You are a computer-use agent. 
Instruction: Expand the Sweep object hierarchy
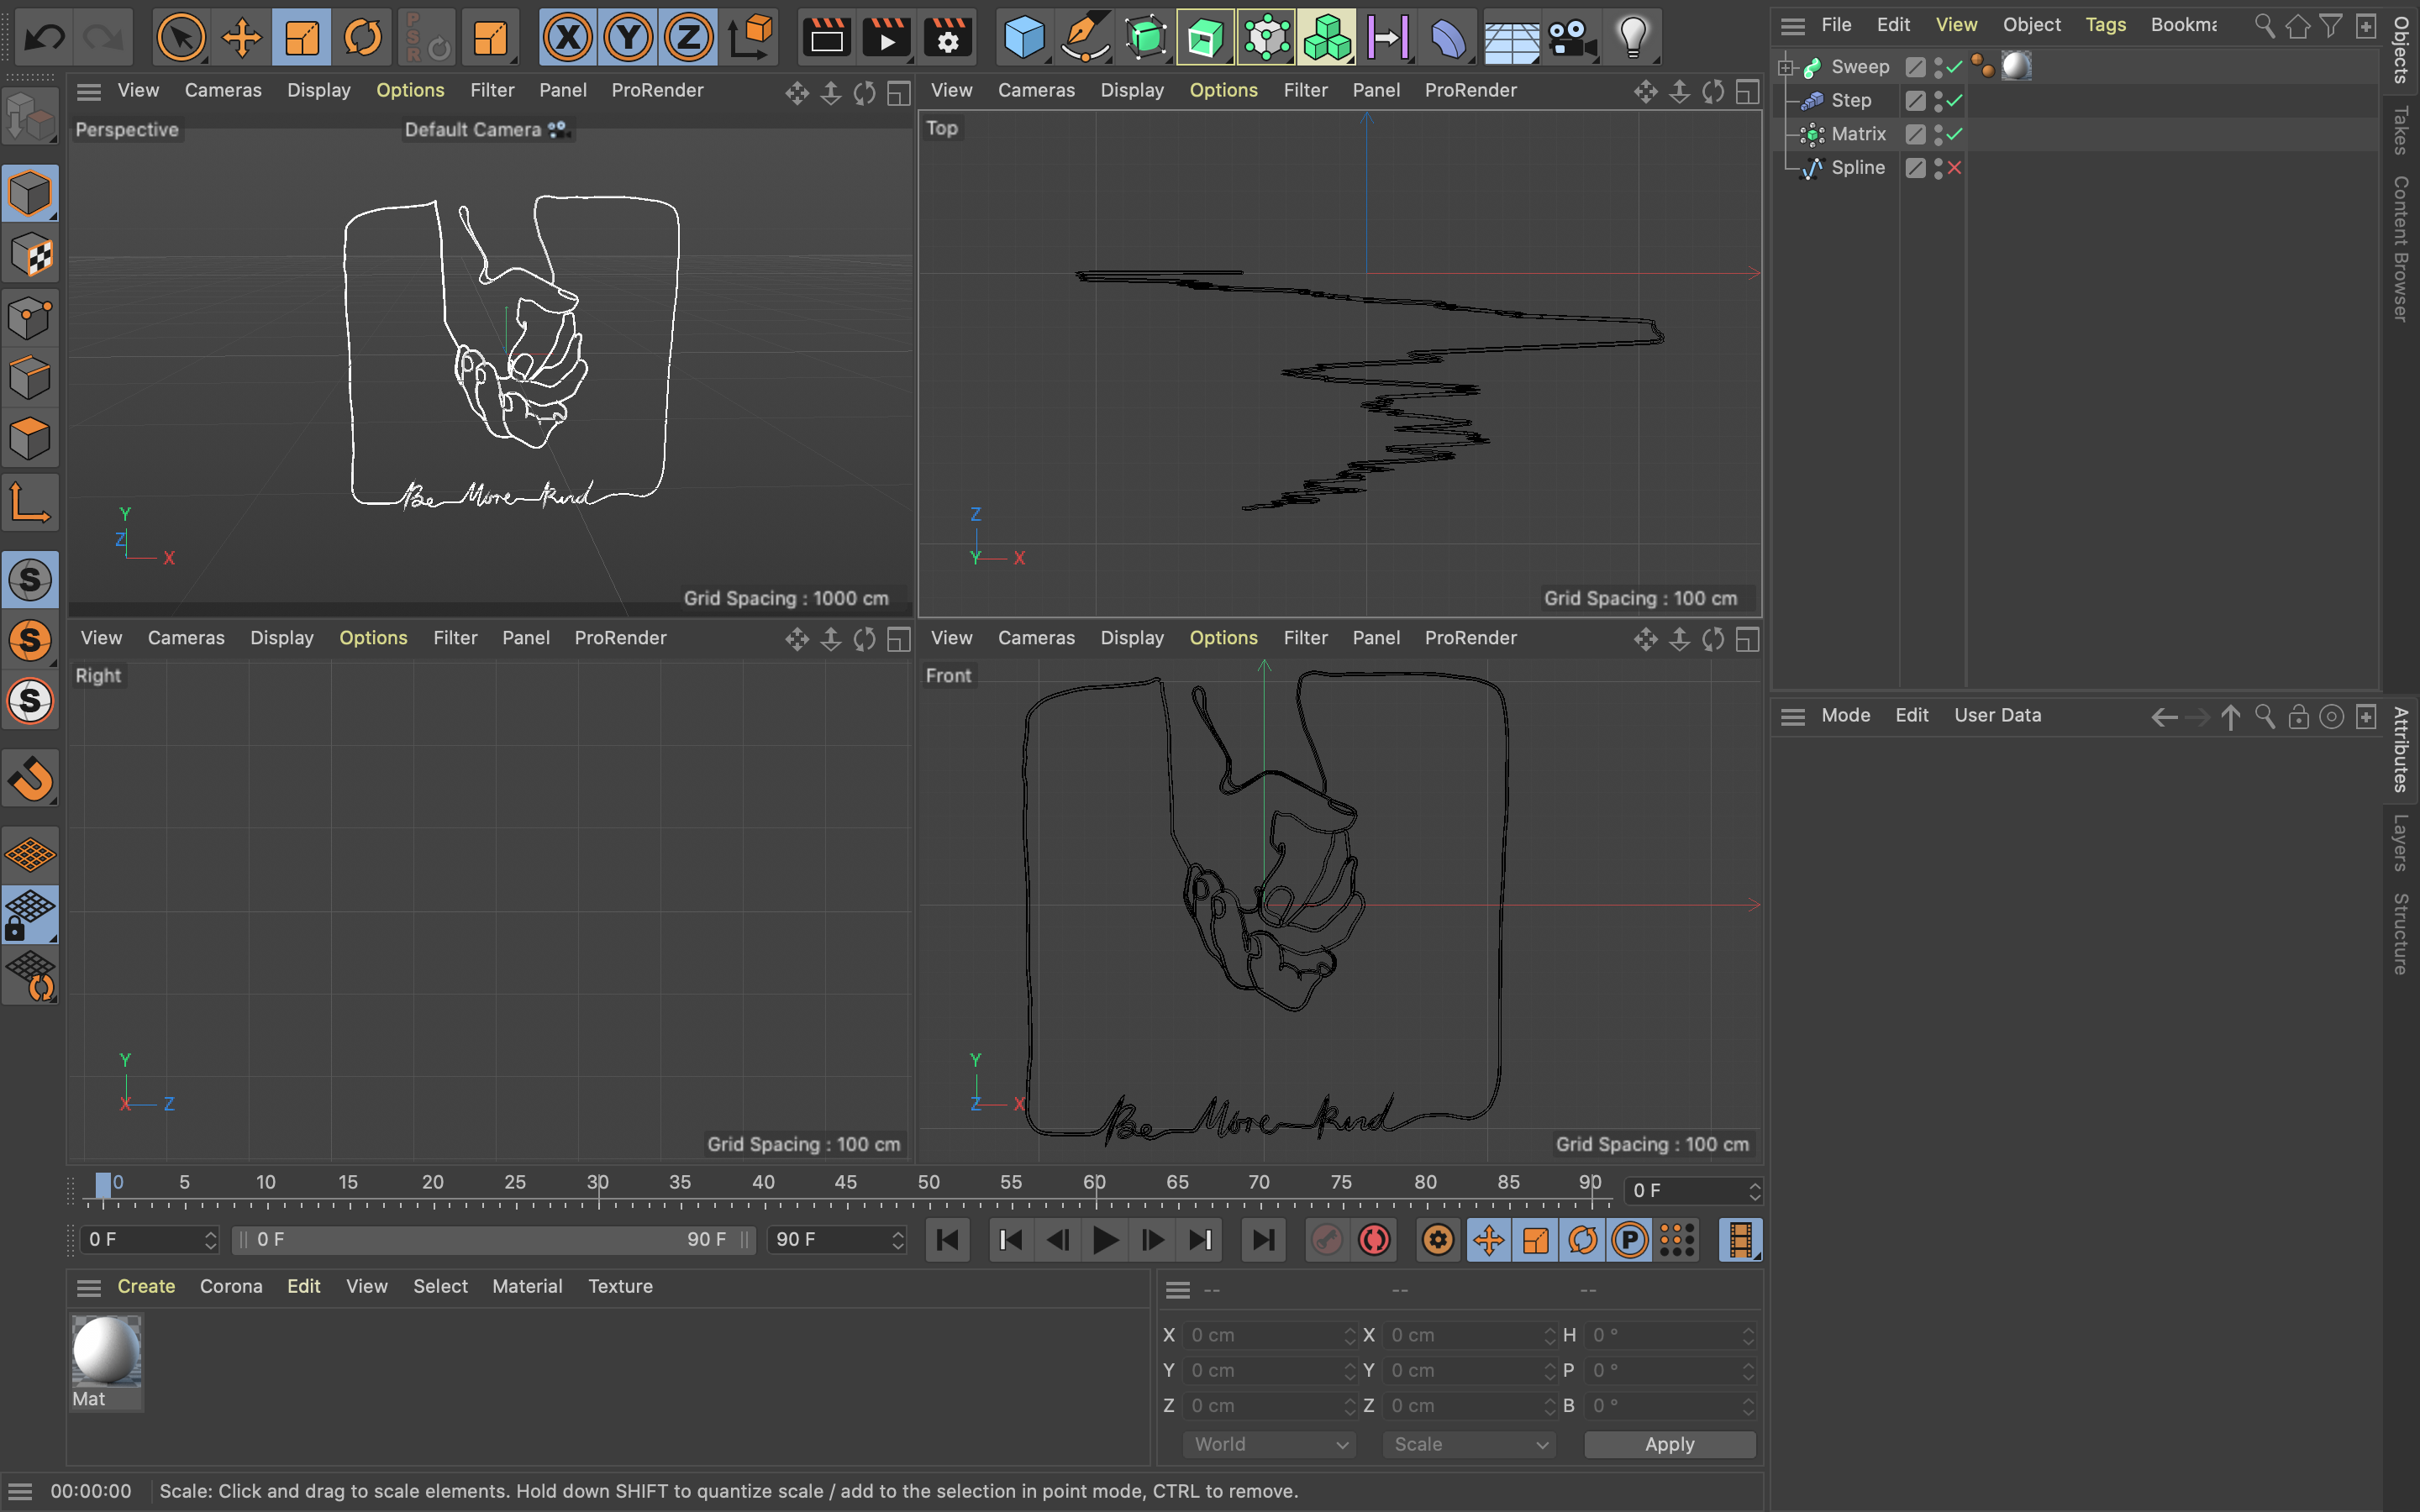pyautogui.click(x=1786, y=67)
